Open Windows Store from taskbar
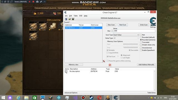 pos(34,97)
